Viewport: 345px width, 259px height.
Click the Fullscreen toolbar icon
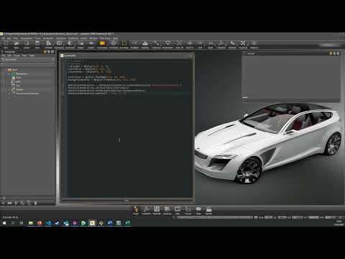coord(156,43)
